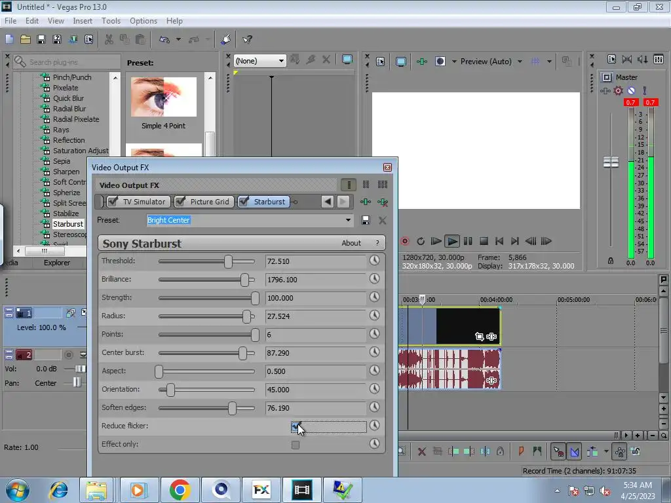The width and height of the screenshot is (671, 503).
Task: Open a project using the folder icon
Action: [x=26, y=39]
